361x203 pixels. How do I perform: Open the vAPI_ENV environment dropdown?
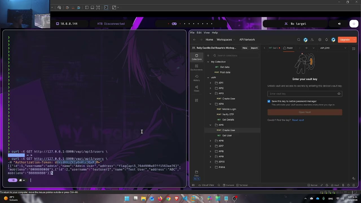(333, 48)
